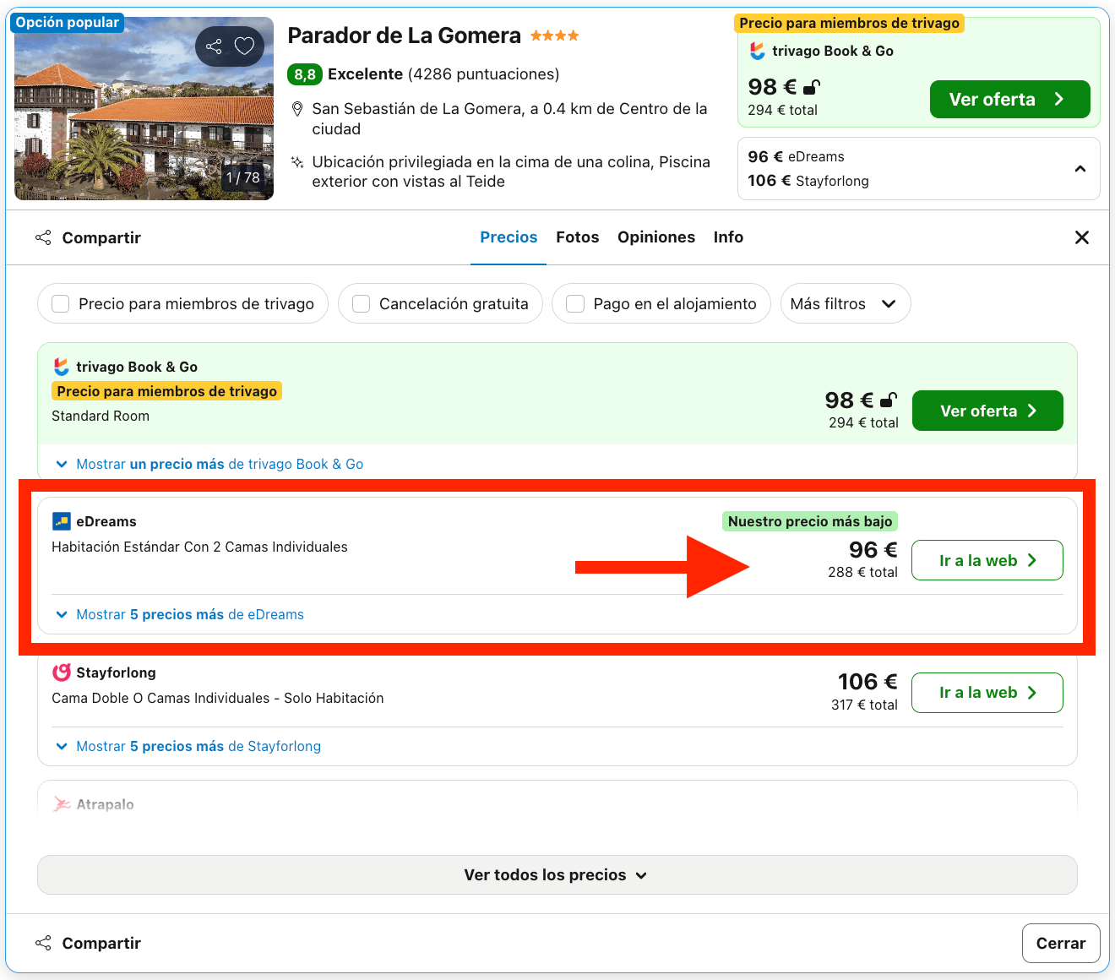
Task: Open the Más filtros dropdown
Action: point(846,303)
